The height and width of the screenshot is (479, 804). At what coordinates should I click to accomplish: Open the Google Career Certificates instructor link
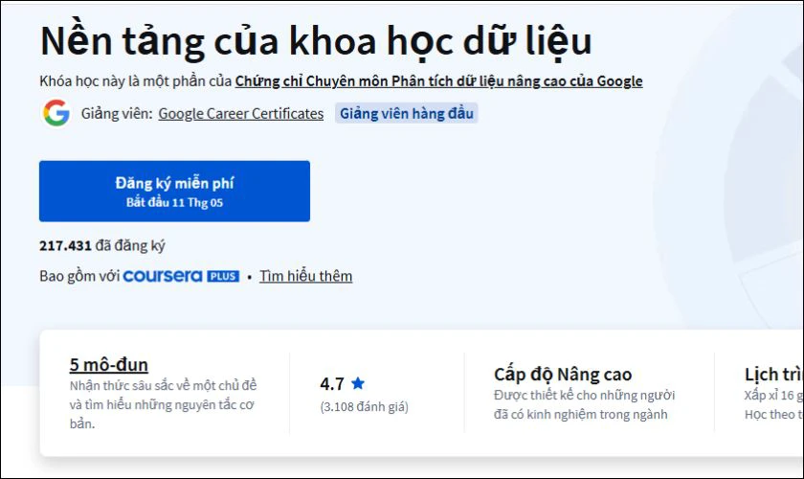240,113
